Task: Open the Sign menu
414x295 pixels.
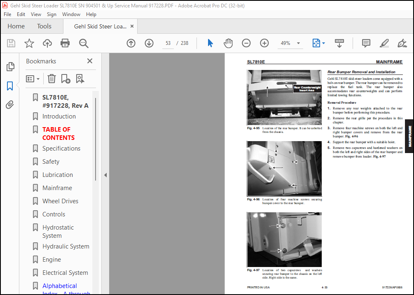Action: 51,14
